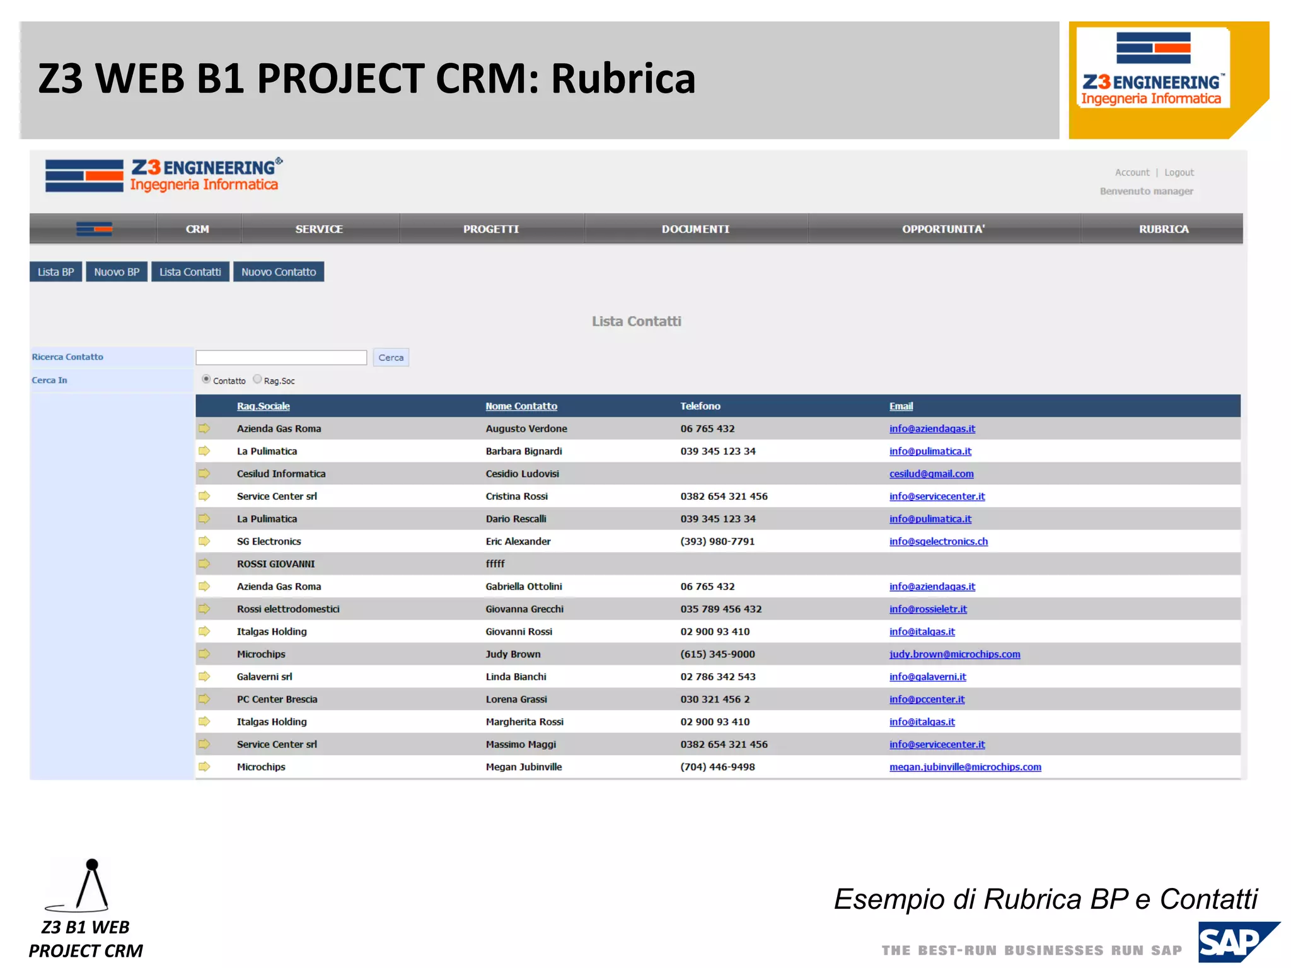Select phone number (704) 446-9498

click(x=717, y=767)
